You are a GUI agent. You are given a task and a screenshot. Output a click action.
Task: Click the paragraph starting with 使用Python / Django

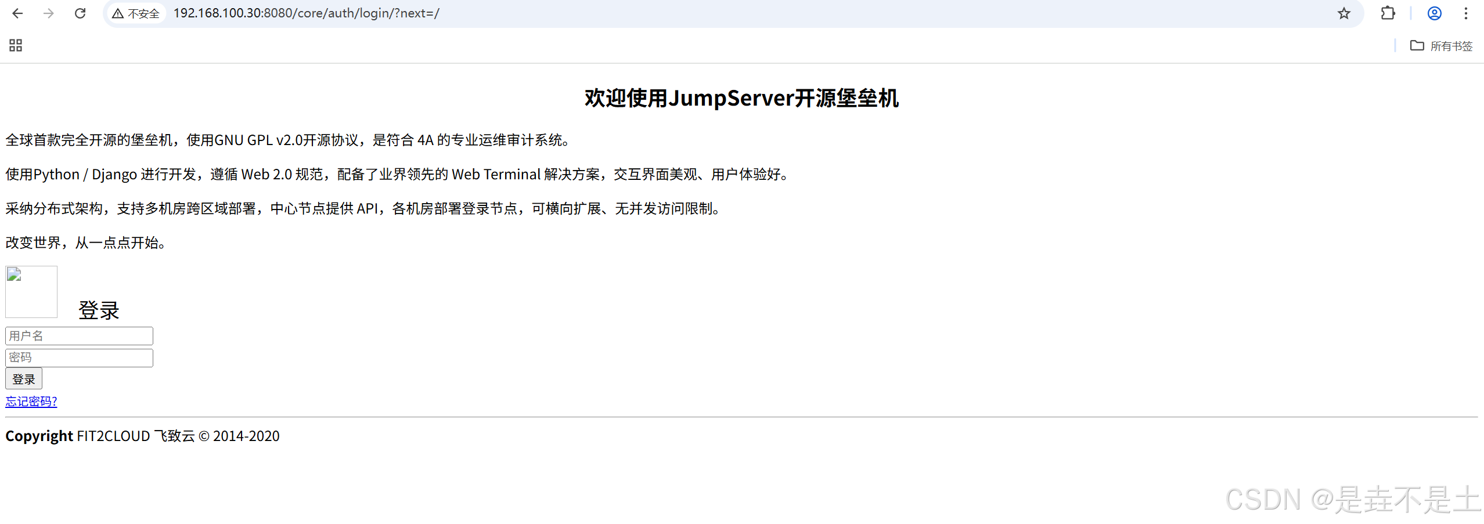pos(398,175)
